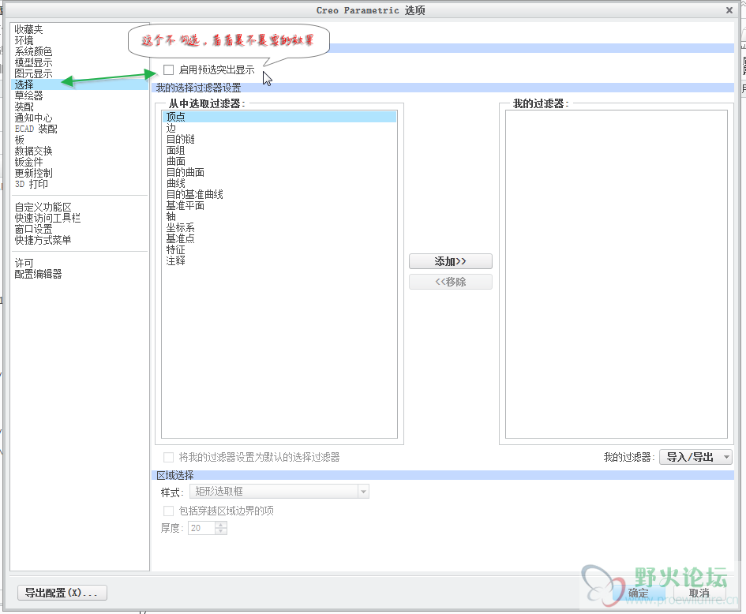The image size is (746, 614).
Task: Click into the 厚度 value field
Action: pos(202,528)
